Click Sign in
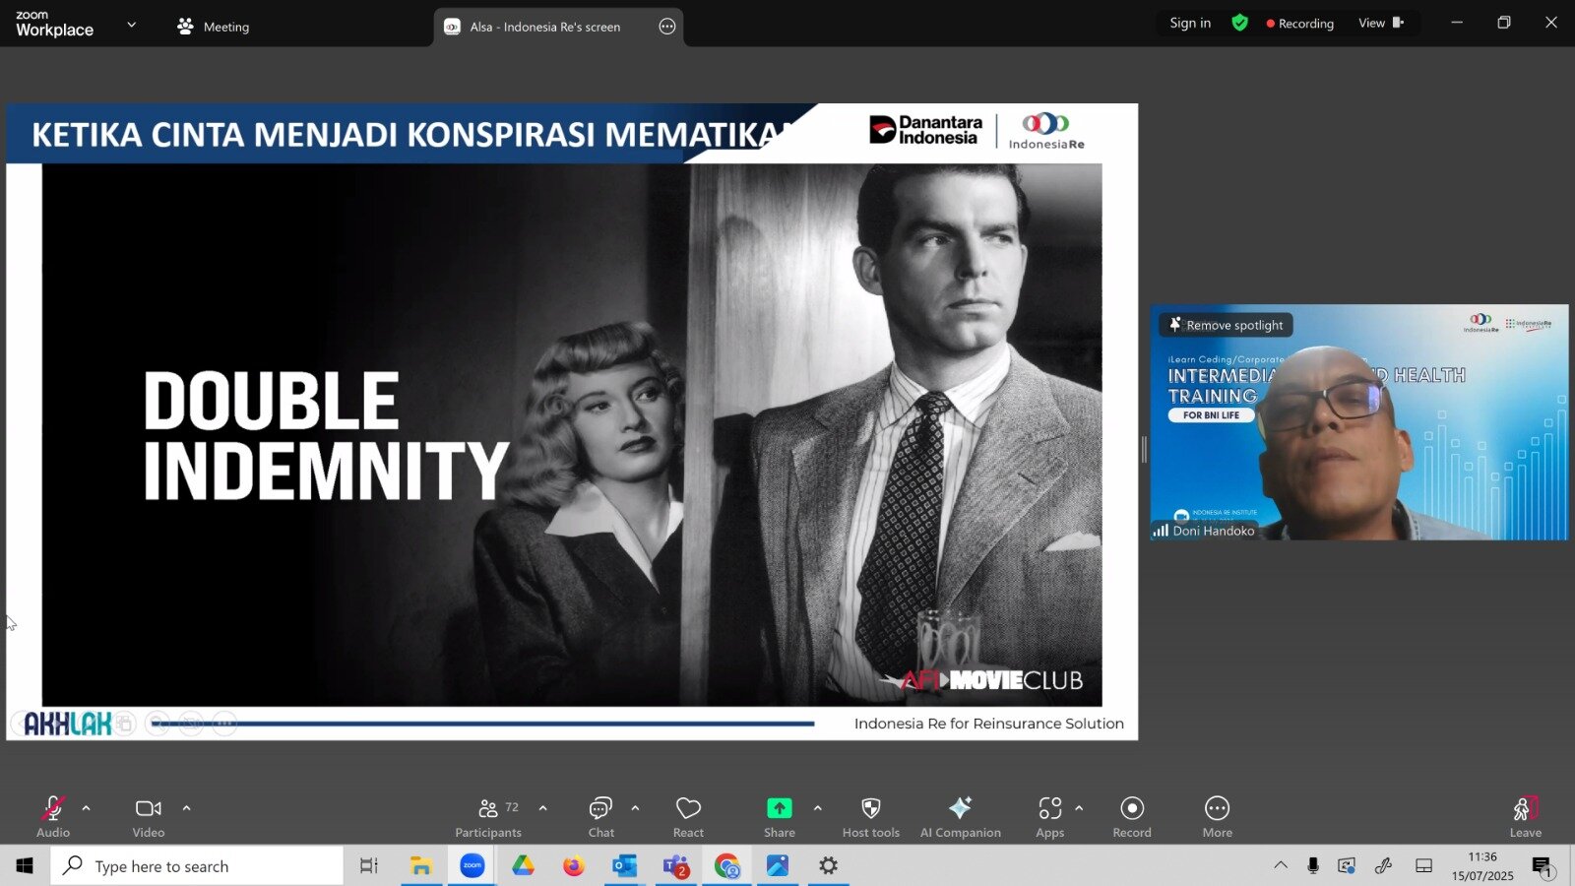Screen dimensions: 1575x886 pos(1190,23)
